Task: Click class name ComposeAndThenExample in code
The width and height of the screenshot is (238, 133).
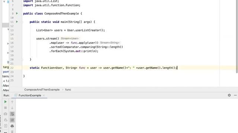Action: [62, 14]
